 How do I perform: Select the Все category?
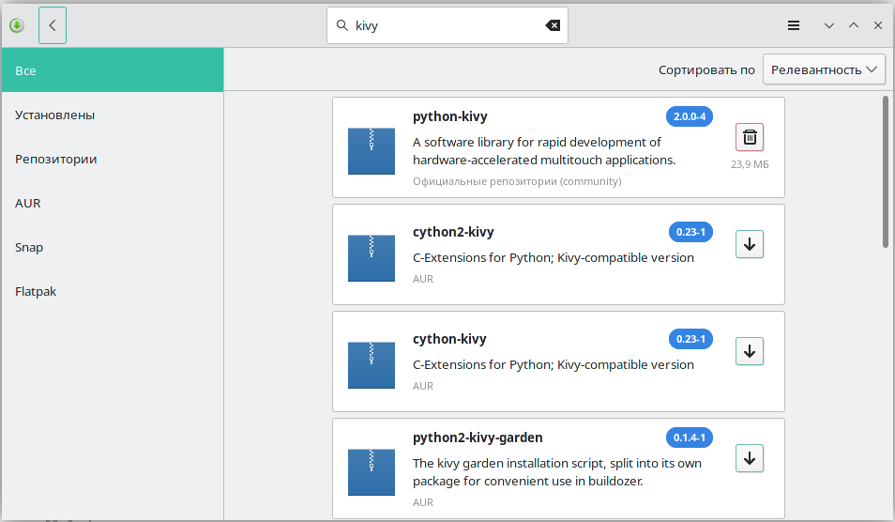click(x=112, y=70)
